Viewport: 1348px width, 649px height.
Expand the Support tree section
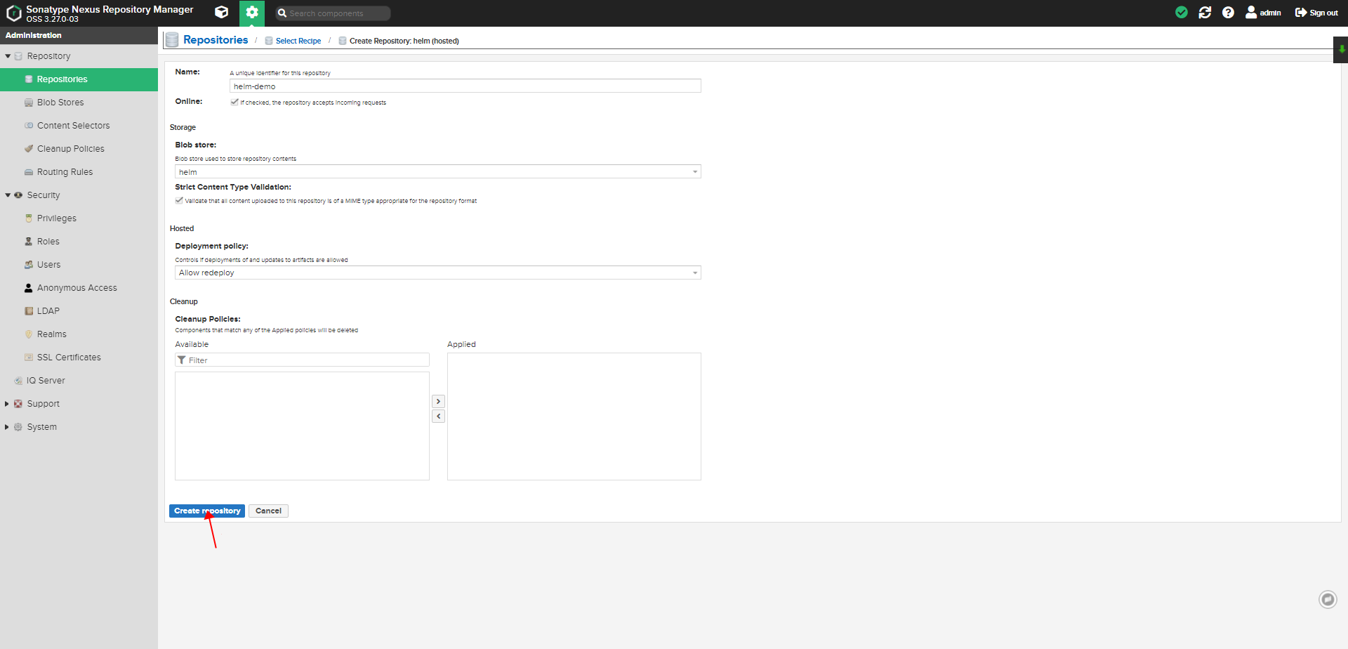tap(7, 404)
